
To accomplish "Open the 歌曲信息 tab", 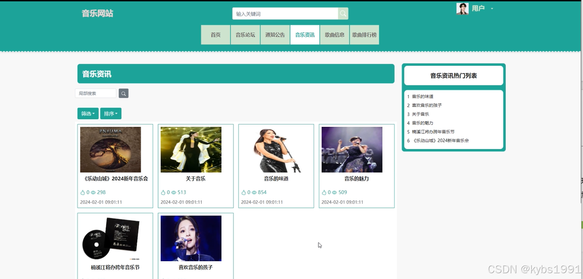I will (334, 35).
